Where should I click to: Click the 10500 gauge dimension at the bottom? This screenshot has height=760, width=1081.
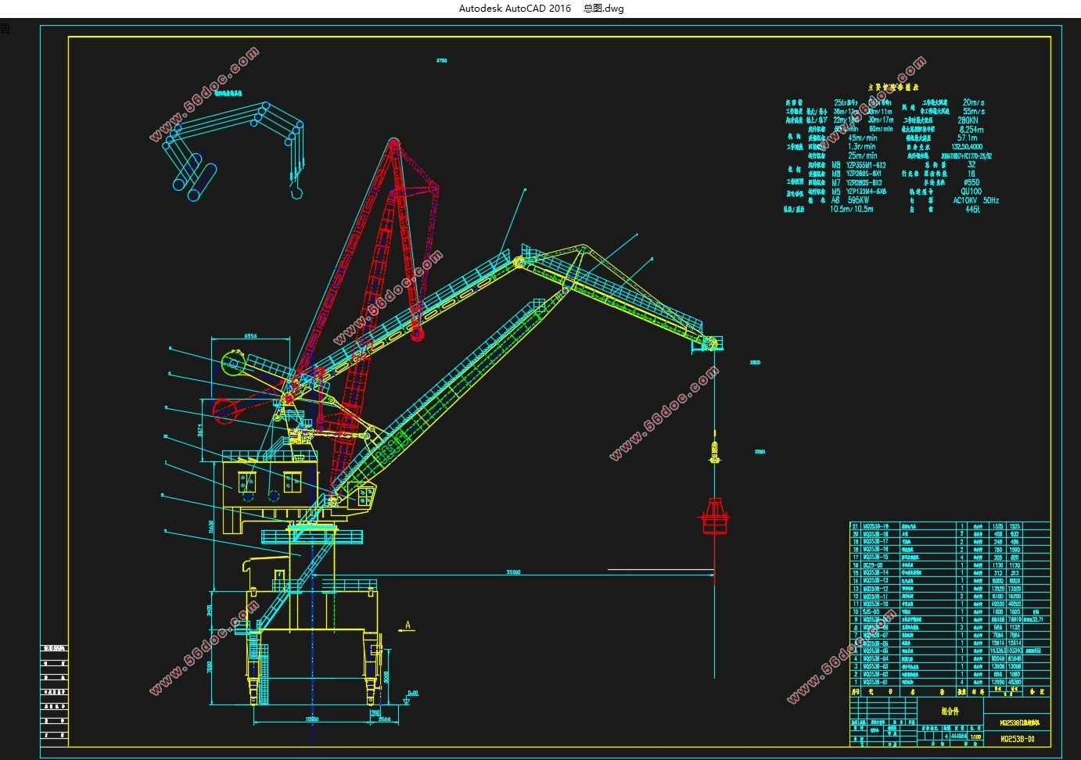click(x=311, y=719)
